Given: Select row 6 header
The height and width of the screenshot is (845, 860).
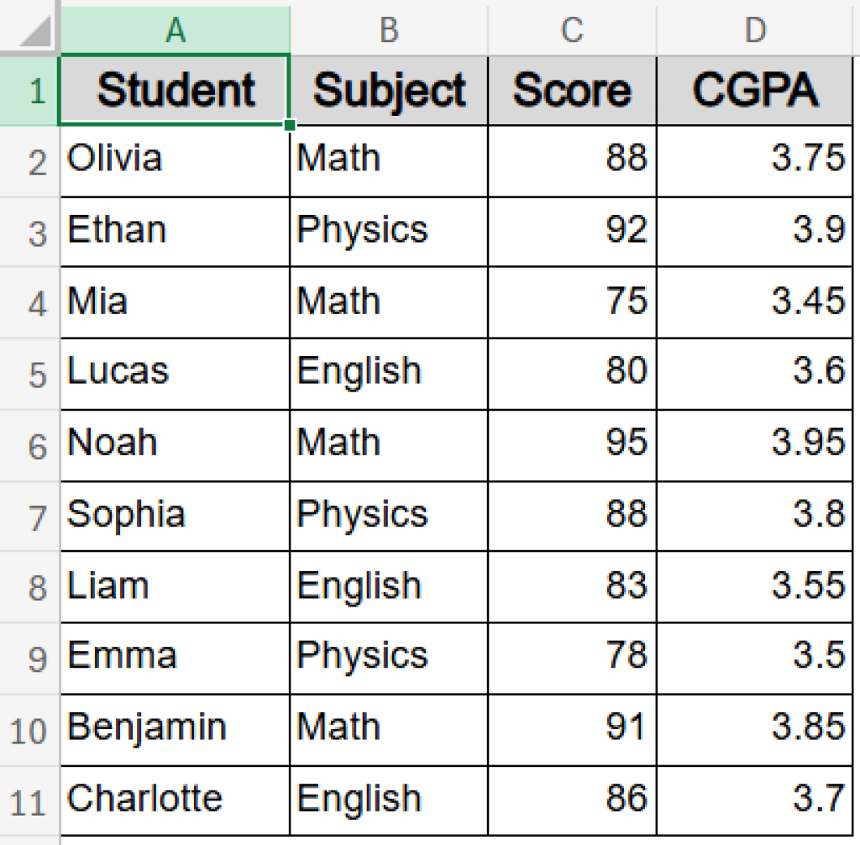Looking at the screenshot, I should point(30,445).
